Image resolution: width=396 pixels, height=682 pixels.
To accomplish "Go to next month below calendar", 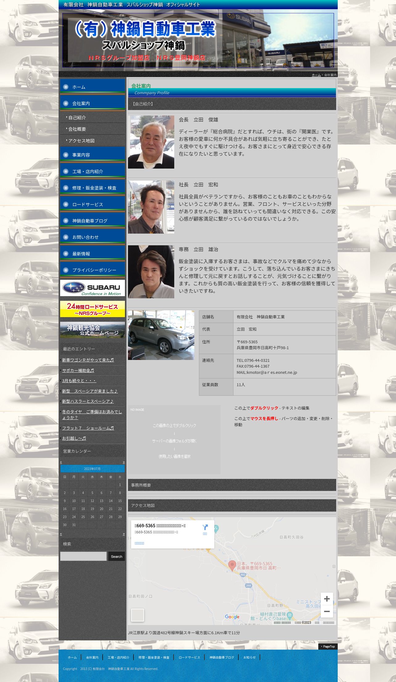I will 124,534.
